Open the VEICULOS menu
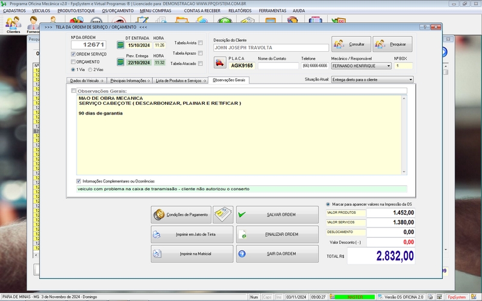This screenshot has width=482, height=301. (41, 11)
